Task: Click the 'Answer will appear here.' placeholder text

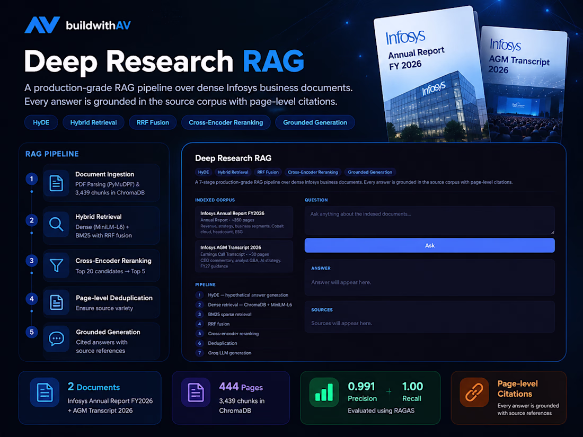Action: (341, 282)
